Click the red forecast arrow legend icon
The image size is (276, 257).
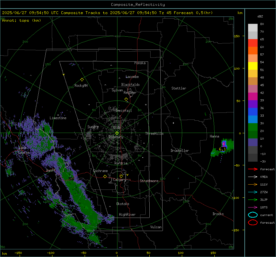point(253,169)
